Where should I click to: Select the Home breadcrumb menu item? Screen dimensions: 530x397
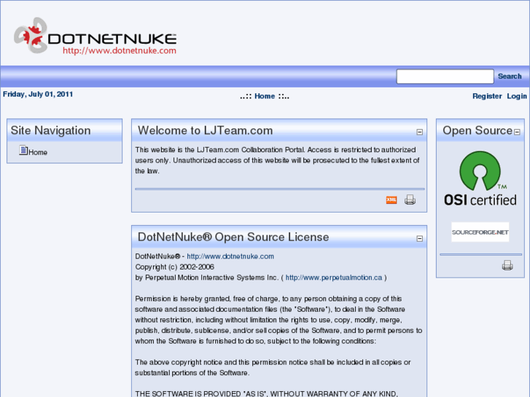click(265, 96)
